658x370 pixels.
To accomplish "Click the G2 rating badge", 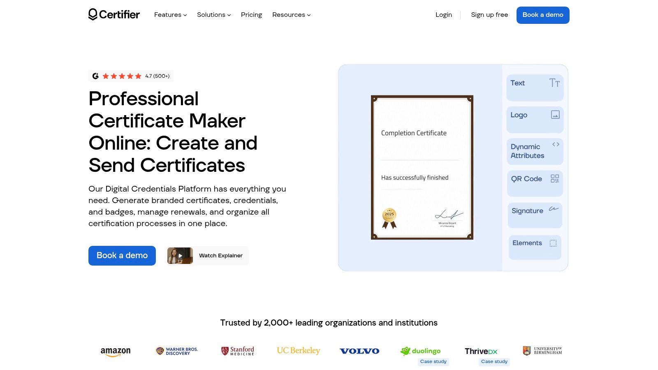I will click(131, 76).
